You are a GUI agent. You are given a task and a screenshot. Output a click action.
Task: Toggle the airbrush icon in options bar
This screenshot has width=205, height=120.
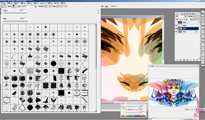(66, 6)
